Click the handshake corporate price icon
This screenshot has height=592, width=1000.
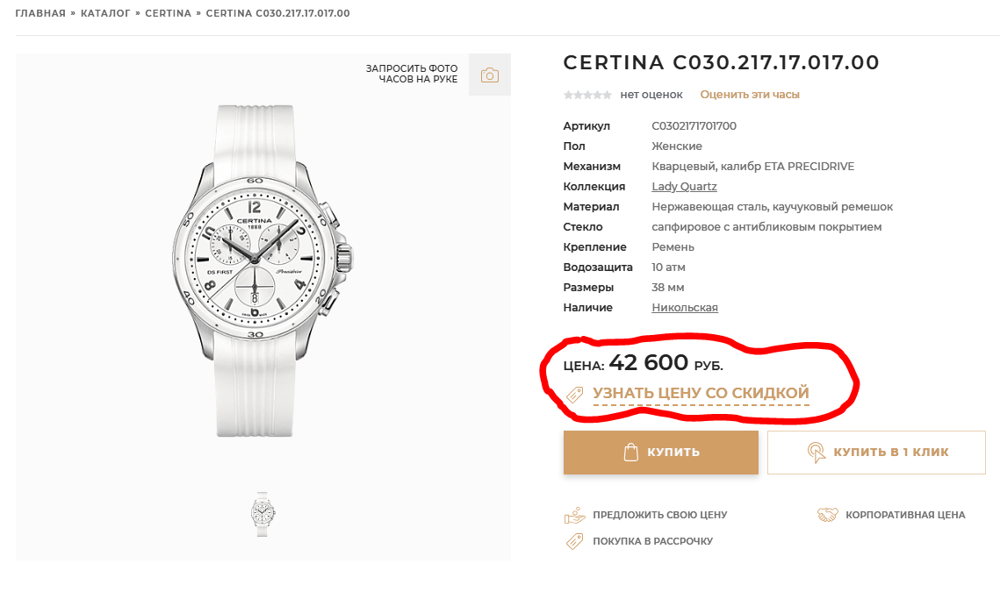[x=827, y=515]
